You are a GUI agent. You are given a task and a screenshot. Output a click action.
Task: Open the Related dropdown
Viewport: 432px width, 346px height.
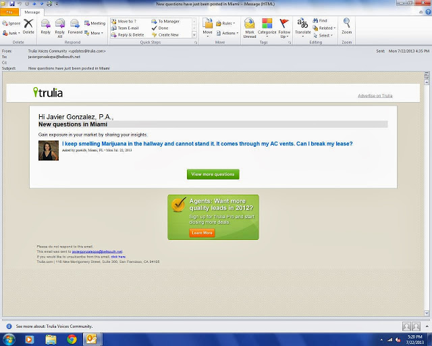coord(324,28)
